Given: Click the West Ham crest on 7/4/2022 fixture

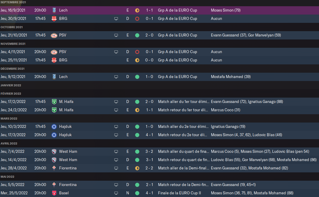Looking at the screenshot, I should (54, 151).
